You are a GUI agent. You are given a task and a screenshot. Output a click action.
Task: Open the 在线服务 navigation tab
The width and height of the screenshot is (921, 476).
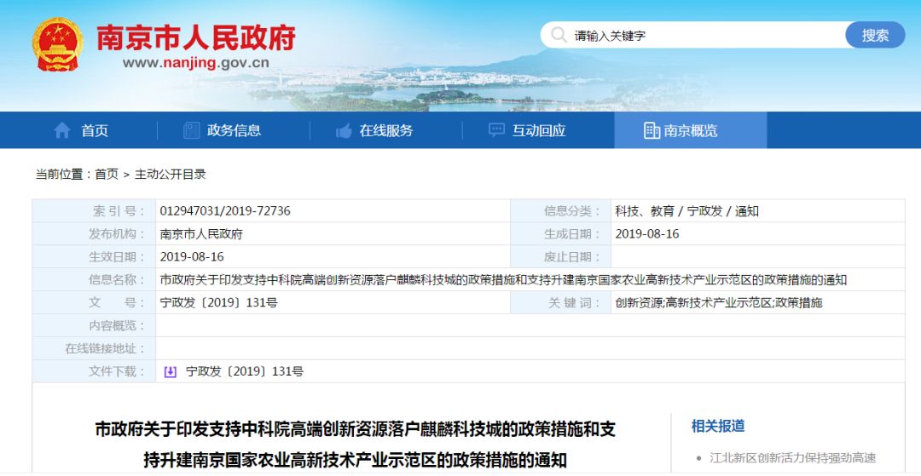click(x=386, y=130)
